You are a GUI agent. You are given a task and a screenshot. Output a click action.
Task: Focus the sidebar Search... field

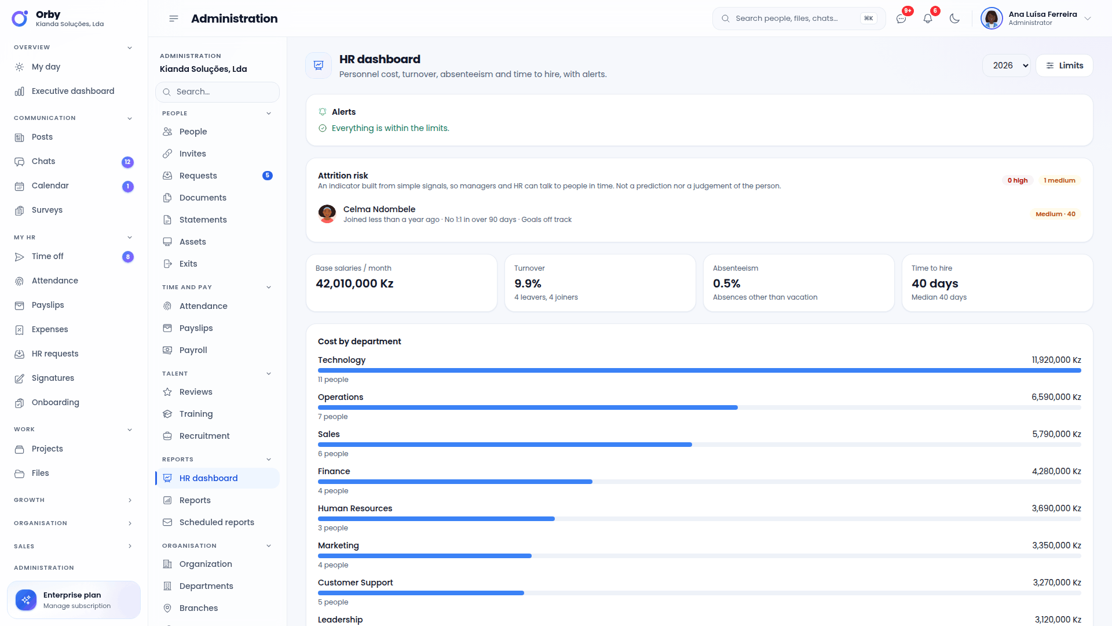click(x=217, y=92)
